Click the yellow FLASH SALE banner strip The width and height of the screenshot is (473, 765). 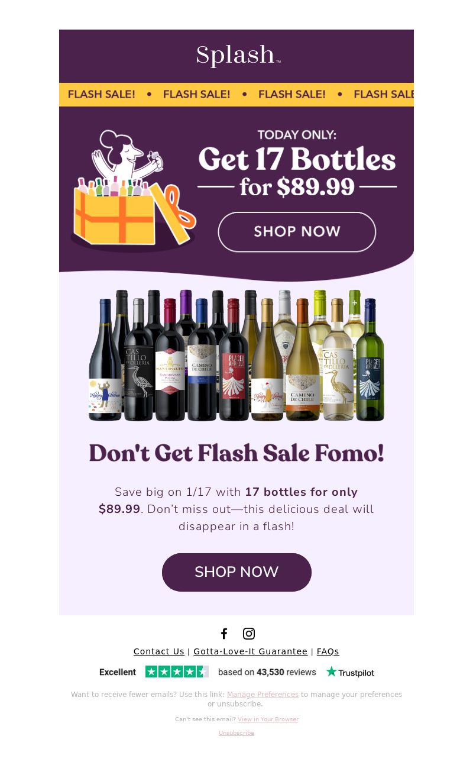pos(237,95)
